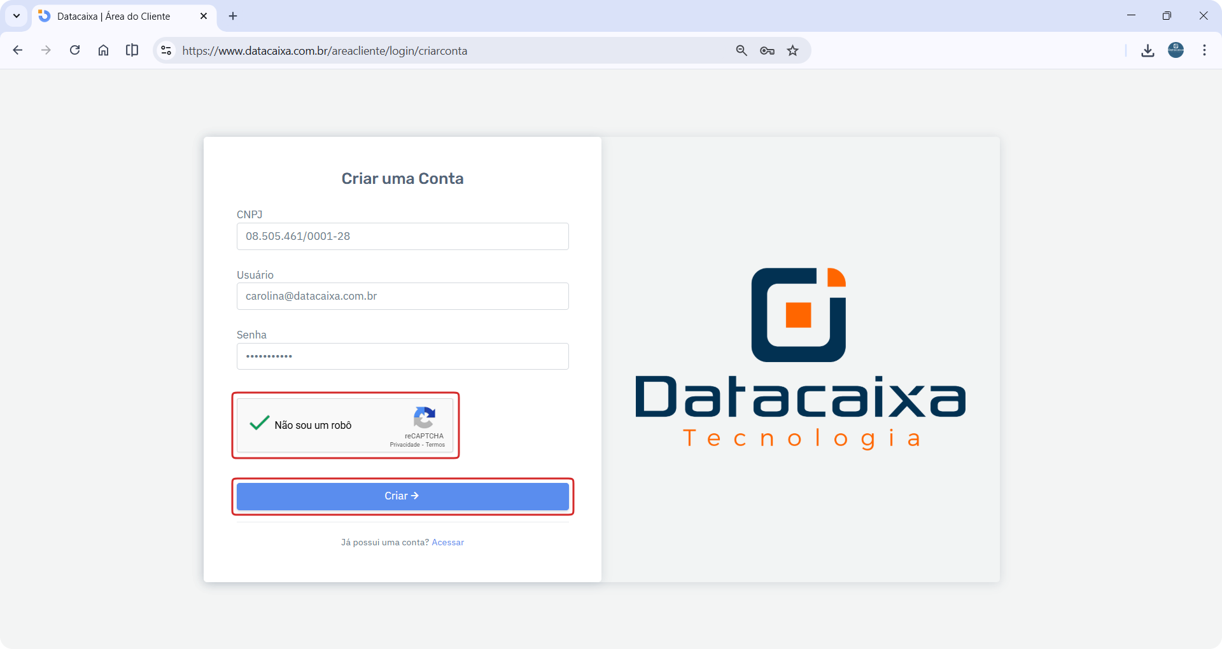Open a new browser tab
Viewport: 1222px width, 649px height.
click(x=232, y=16)
